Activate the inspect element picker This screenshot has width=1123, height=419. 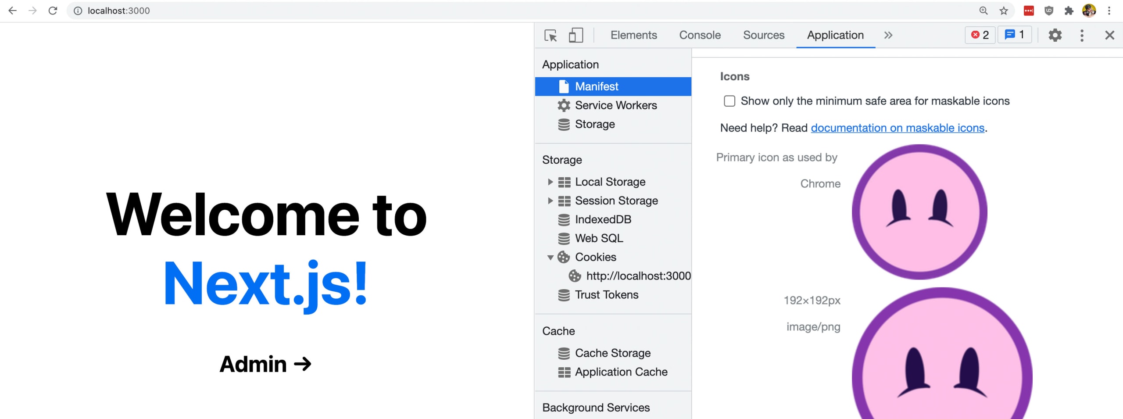551,35
